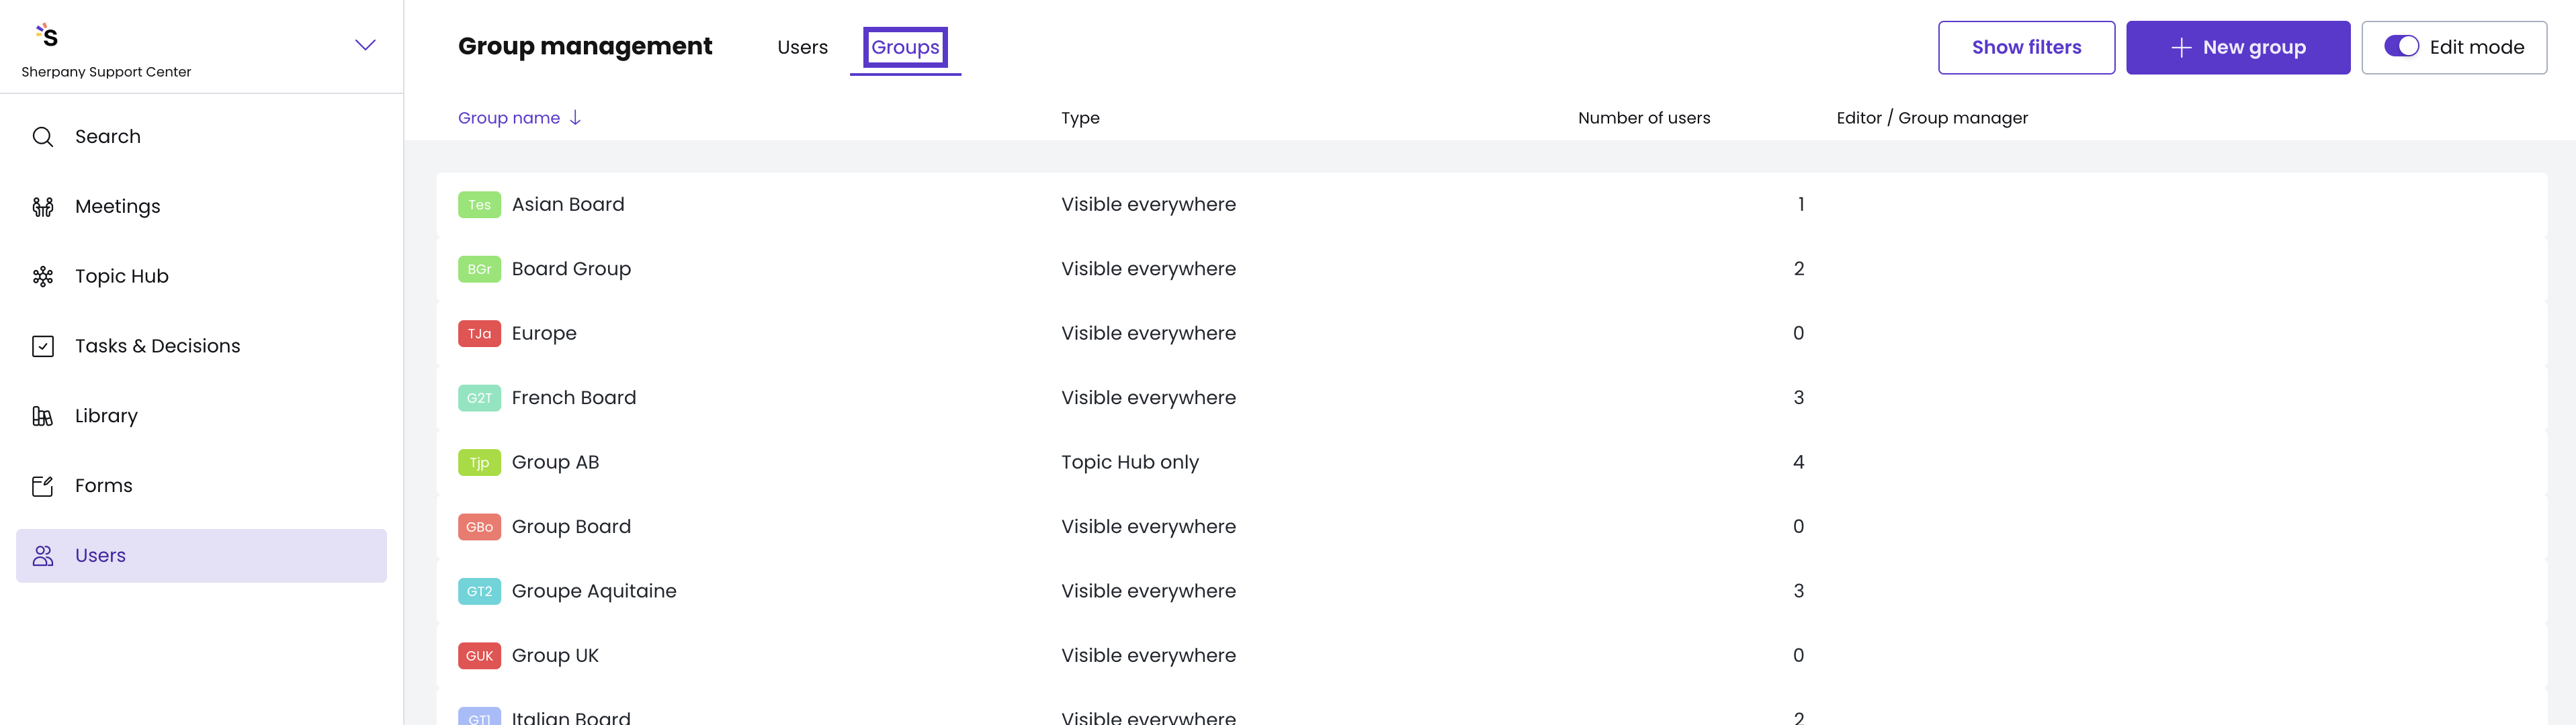Click the Search magnifier icon in sidebar
2576x725 pixels.
[x=43, y=137]
